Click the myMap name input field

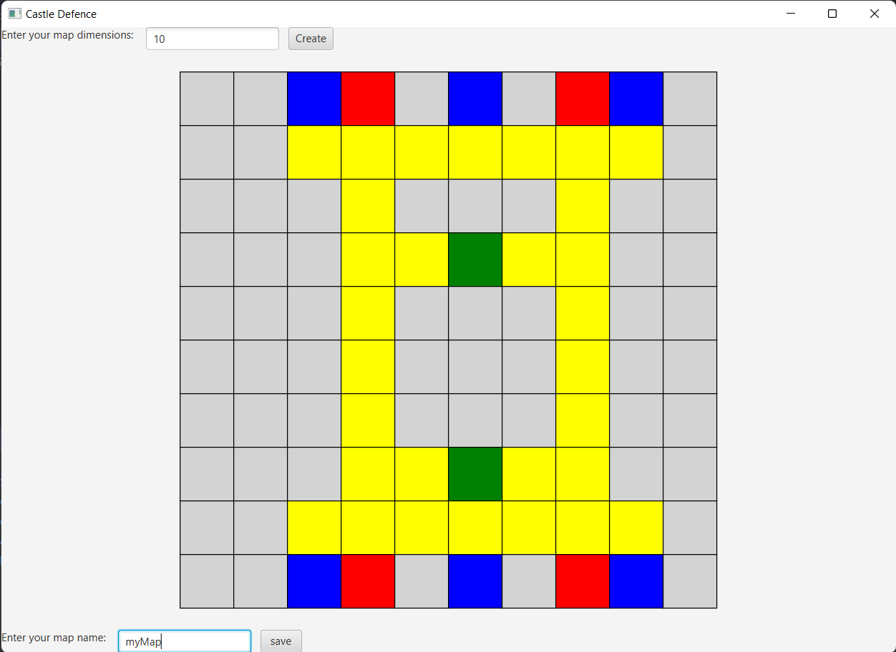pyautogui.click(x=184, y=641)
